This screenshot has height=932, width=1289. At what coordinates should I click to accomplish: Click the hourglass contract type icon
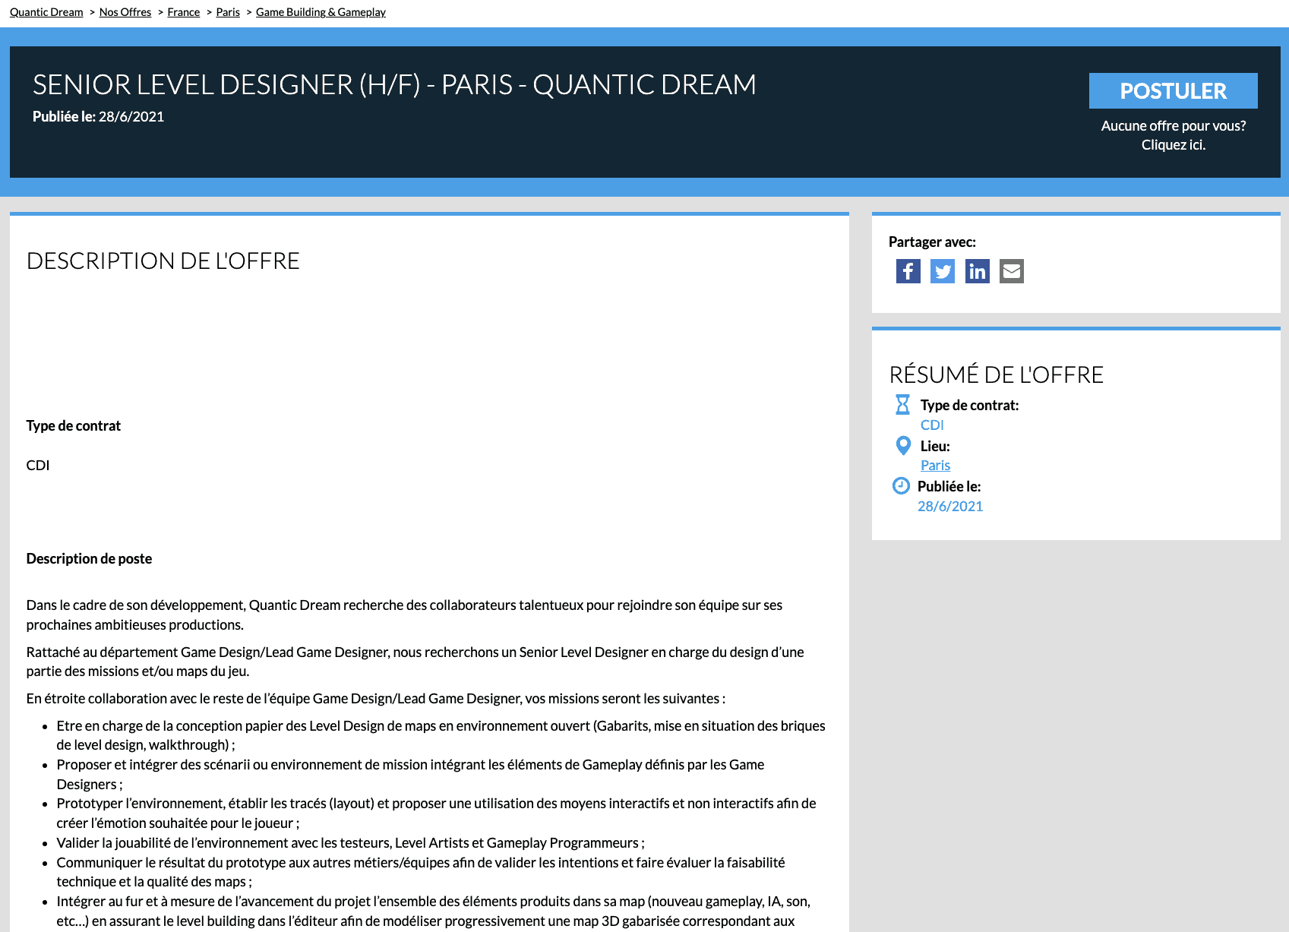[x=902, y=405]
